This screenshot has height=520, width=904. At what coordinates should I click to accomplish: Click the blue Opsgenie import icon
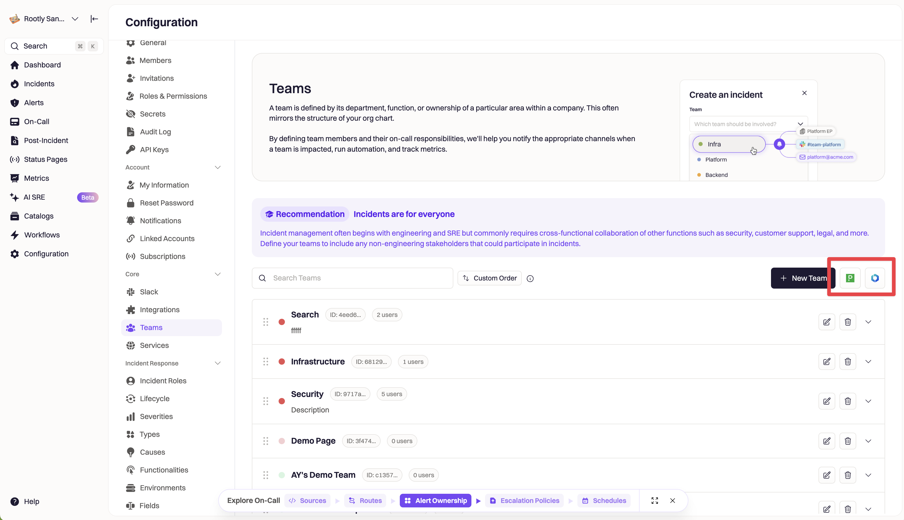(x=875, y=278)
